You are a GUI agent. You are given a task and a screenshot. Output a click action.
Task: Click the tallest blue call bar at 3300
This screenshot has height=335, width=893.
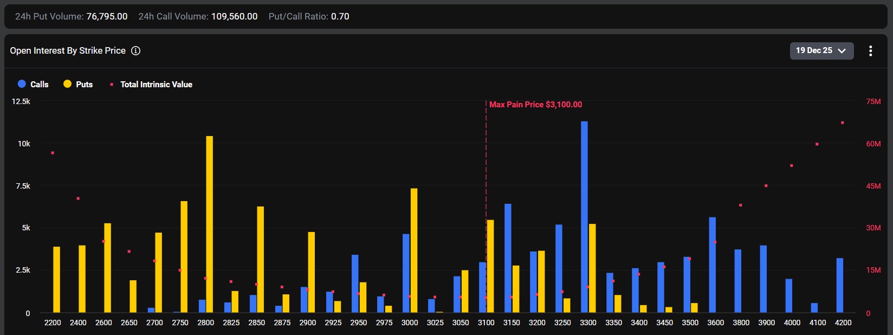[x=584, y=217]
